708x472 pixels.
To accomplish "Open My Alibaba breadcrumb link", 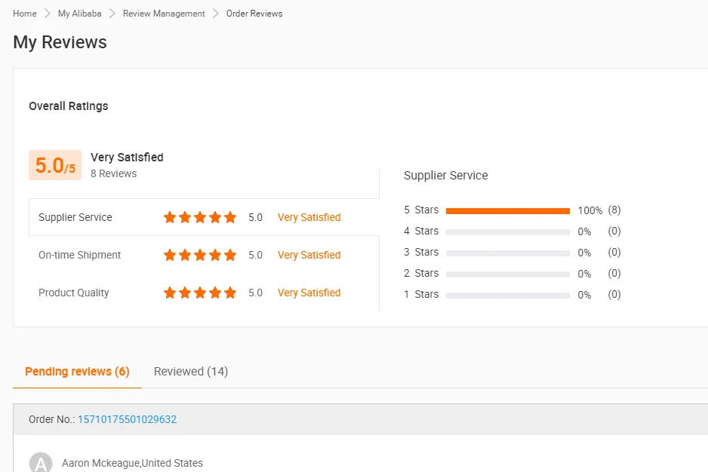I will pos(78,14).
